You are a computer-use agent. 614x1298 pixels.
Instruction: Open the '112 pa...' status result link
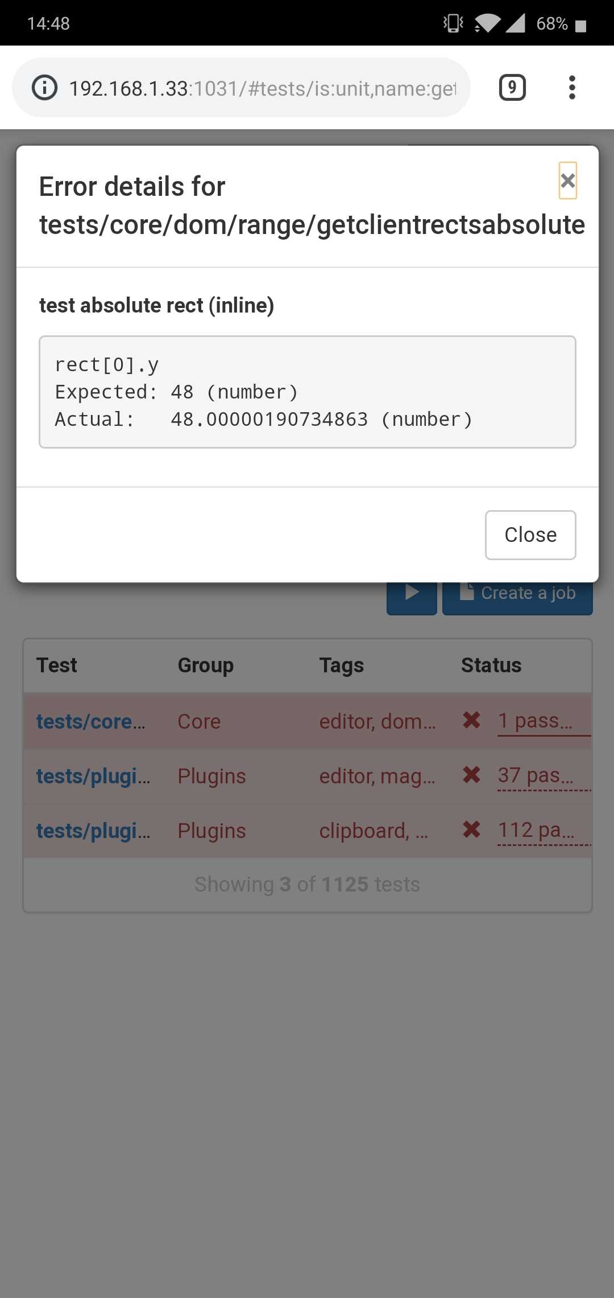pos(536,830)
